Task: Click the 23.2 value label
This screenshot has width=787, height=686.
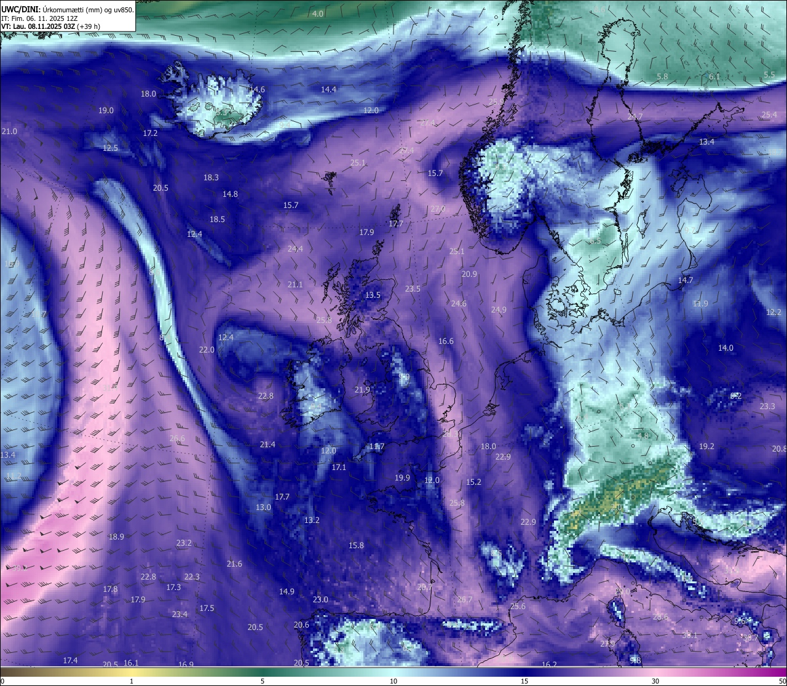Action: pyautogui.click(x=184, y=543)
